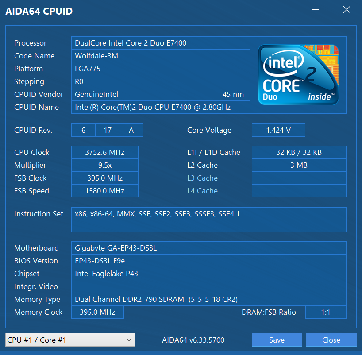Click the FSB Clock value 395.0 MHz

(105, 178)
